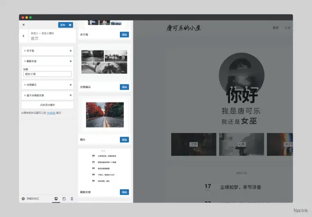Click the 首页 nav item in preview
312x217 pixels.
pyautogui.click(x=275, y=28)
